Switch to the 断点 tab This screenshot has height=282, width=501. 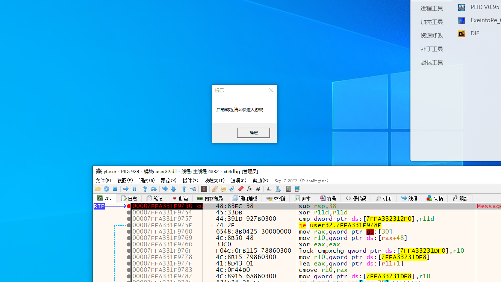(180, 198)
